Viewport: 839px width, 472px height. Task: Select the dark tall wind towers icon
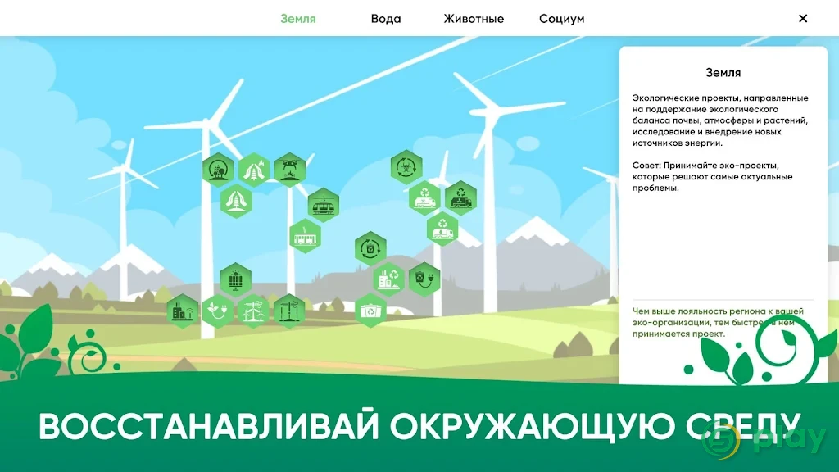click(289, 311)
